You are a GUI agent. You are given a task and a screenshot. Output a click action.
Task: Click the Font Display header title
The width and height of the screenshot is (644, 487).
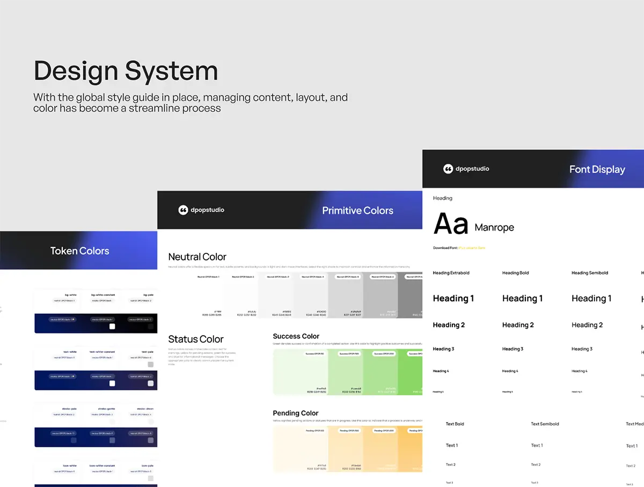tap(597, 169)
